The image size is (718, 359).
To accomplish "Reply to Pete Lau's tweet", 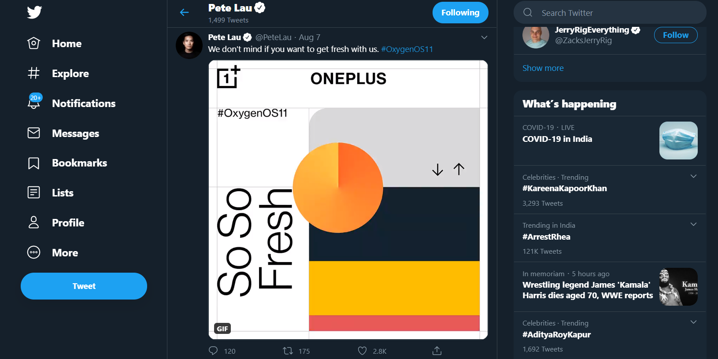I will pyautogui.click(x=213, y=350).
